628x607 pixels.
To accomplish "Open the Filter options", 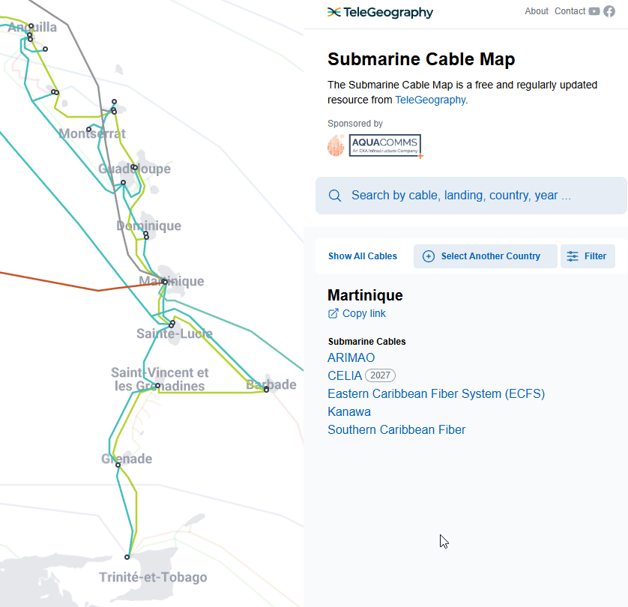I will [x=588, y=256].
